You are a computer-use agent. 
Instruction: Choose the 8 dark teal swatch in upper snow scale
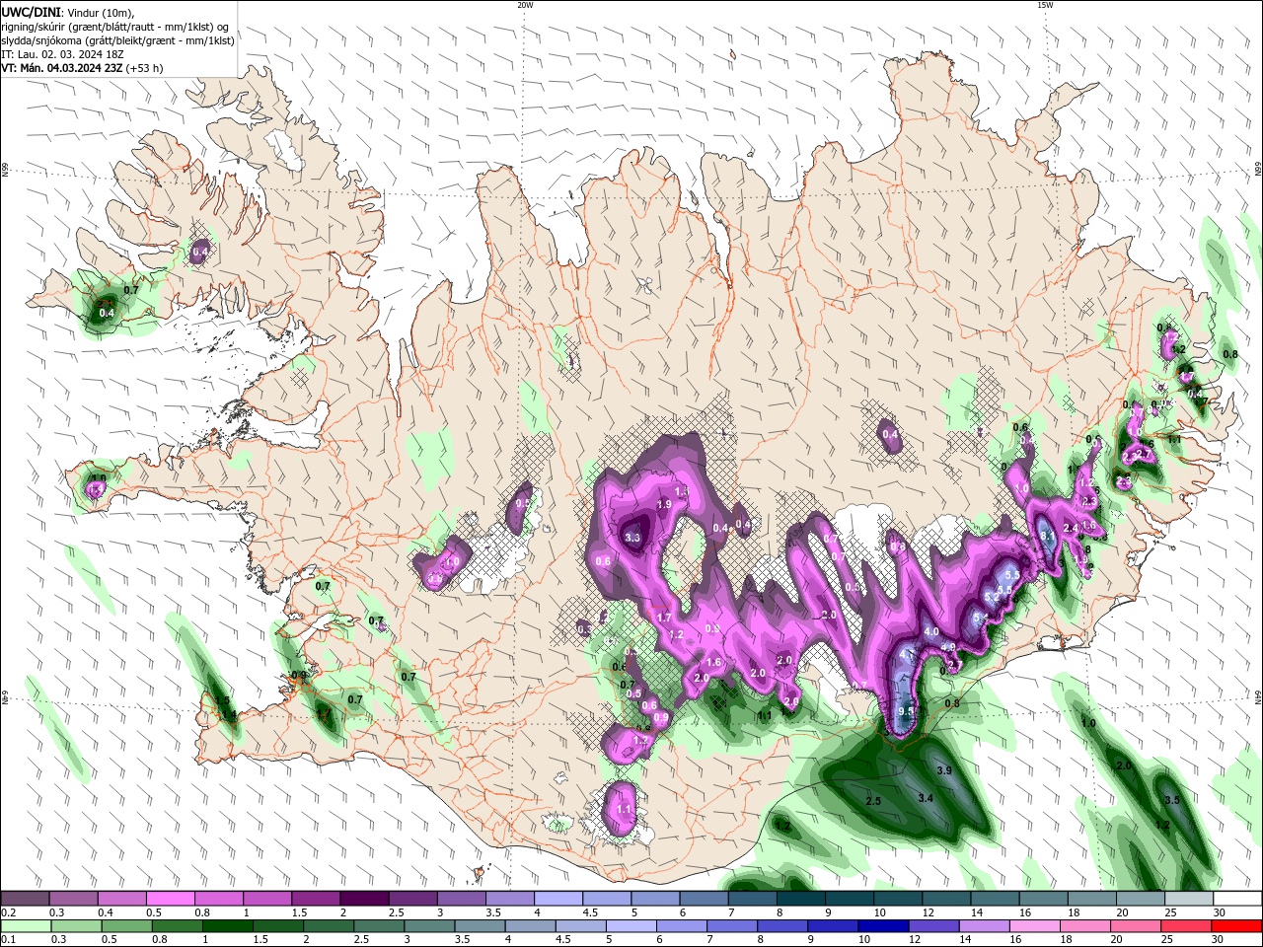coord(800,899)
